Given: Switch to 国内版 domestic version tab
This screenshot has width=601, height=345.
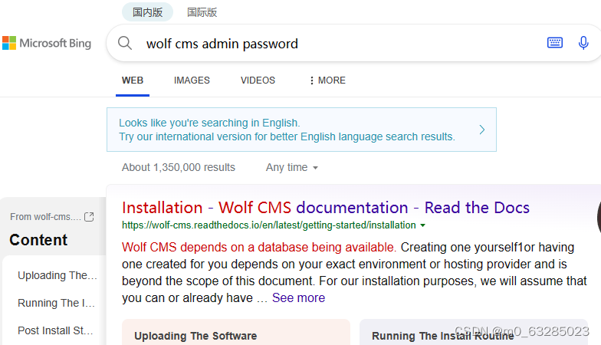Looking at the screenshot, I should (147, 12).
